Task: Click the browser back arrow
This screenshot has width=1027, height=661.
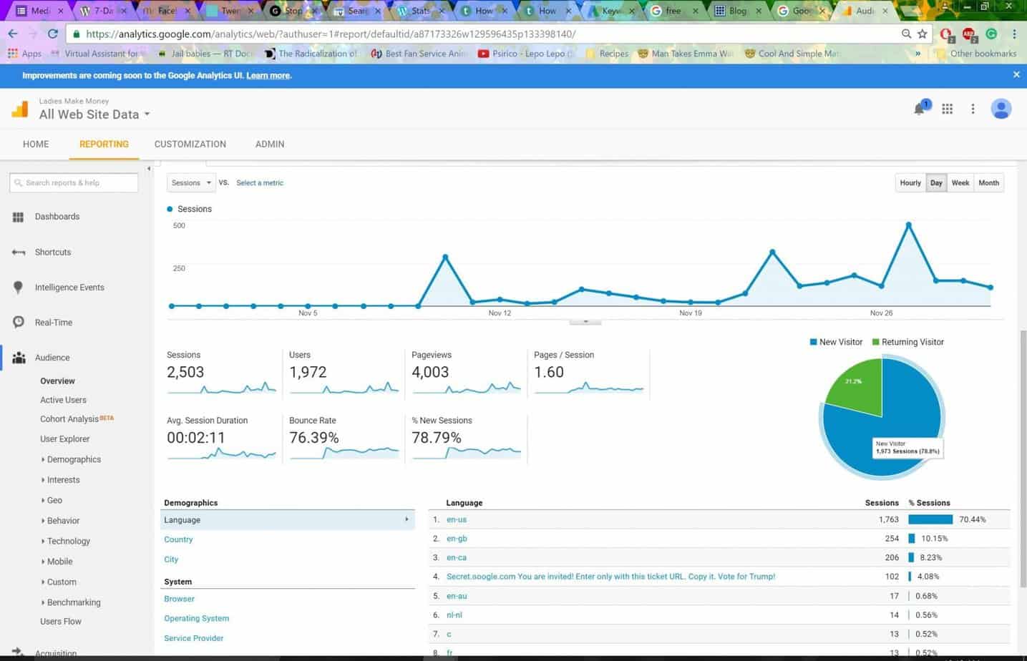Action: tap(13, 34)
